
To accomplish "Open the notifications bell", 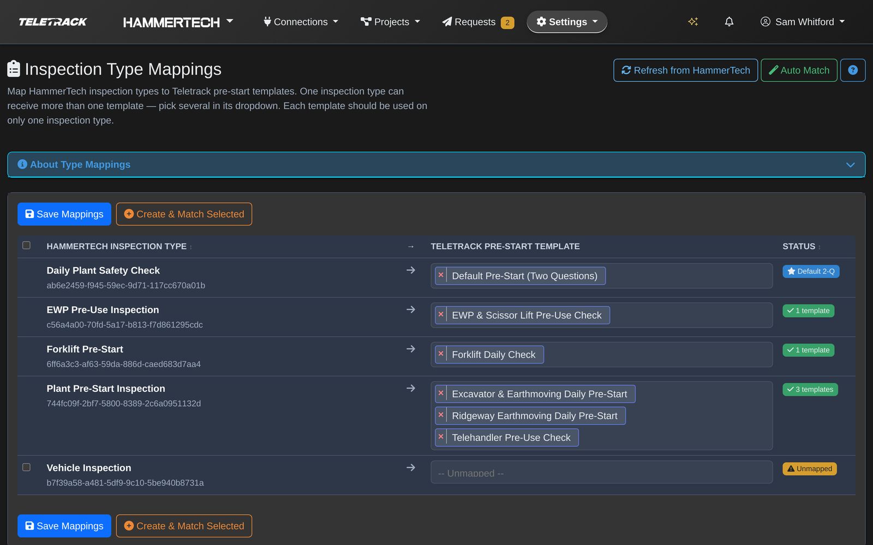I will pos(729,22).
